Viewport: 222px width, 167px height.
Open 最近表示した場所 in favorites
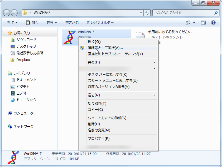pyautogui.click(x=30, y=53)
